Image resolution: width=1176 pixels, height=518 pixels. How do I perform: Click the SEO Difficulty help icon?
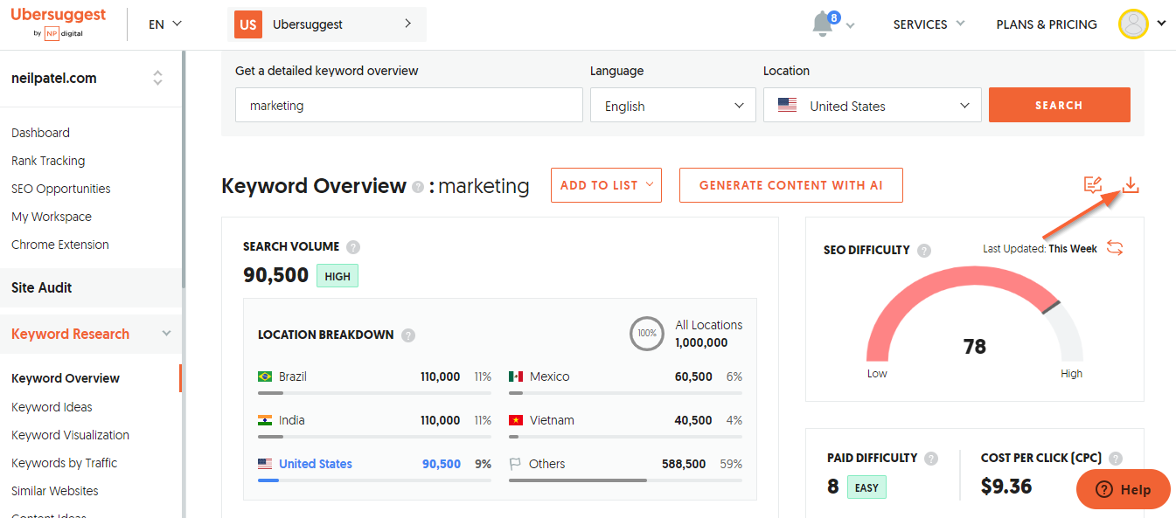pyautogui.click(x=924, y=251)
